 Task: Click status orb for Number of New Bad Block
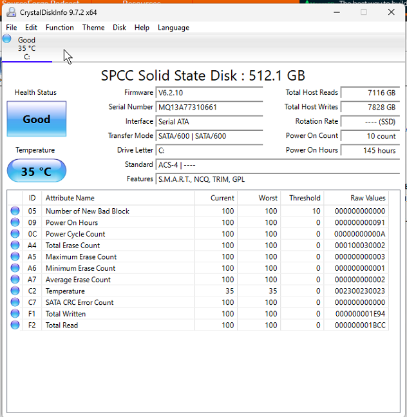(x=15, y=211)
